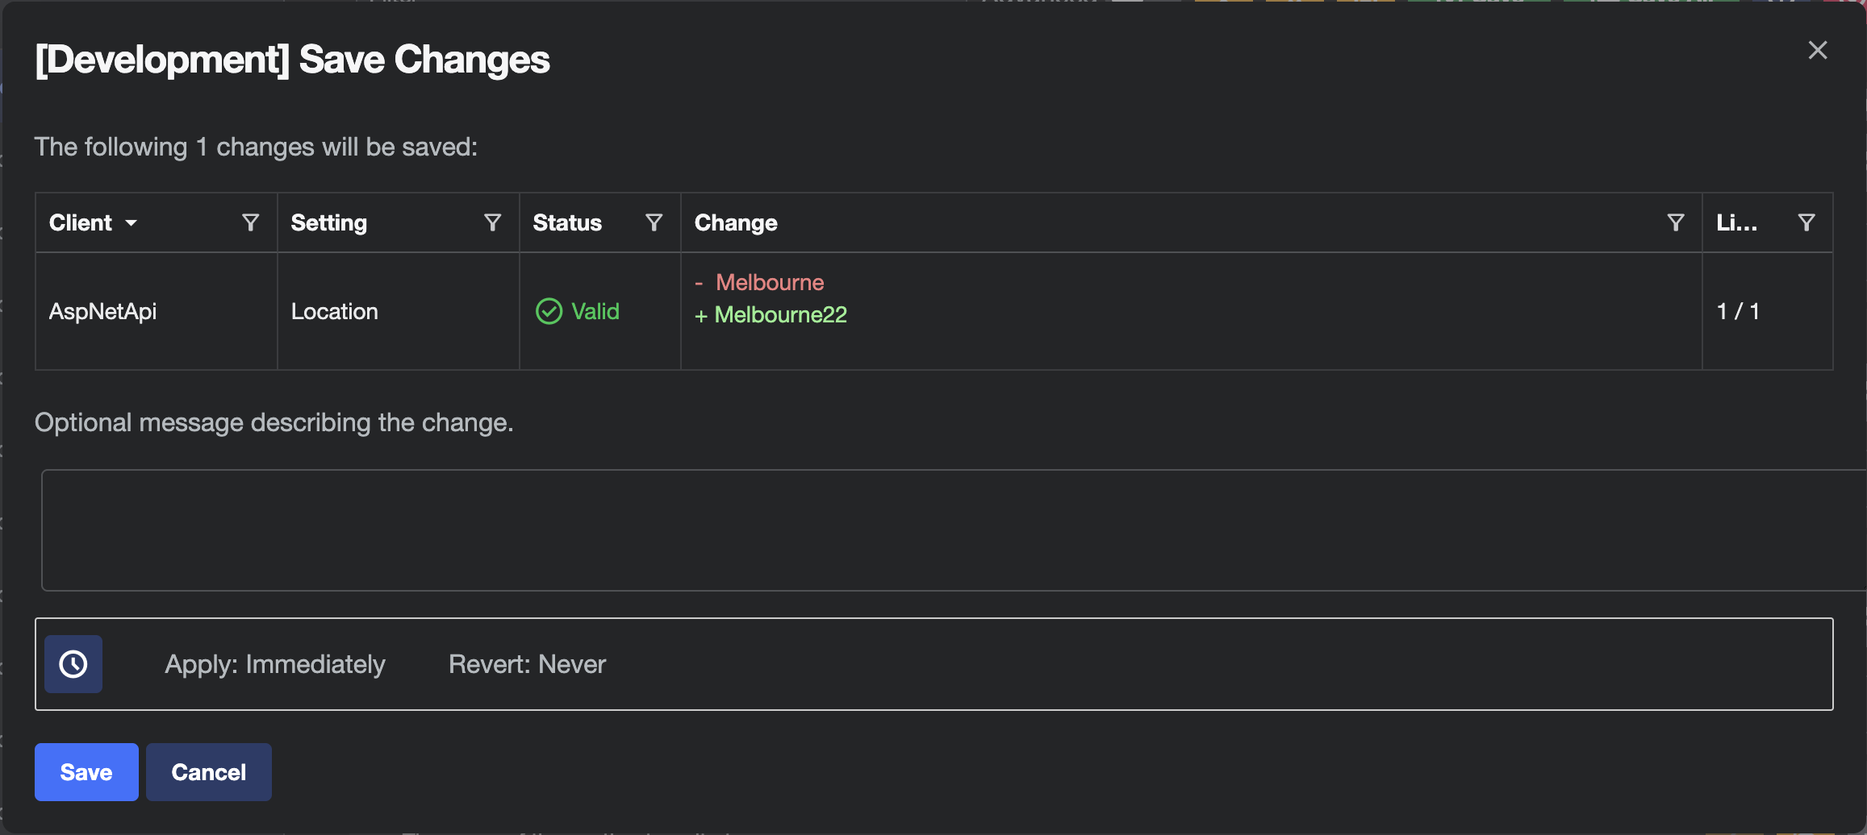The height and width of the screenshot is (835, 1867).
Task: Select the Apply: Immediately text
Action: tap(275, 664)
